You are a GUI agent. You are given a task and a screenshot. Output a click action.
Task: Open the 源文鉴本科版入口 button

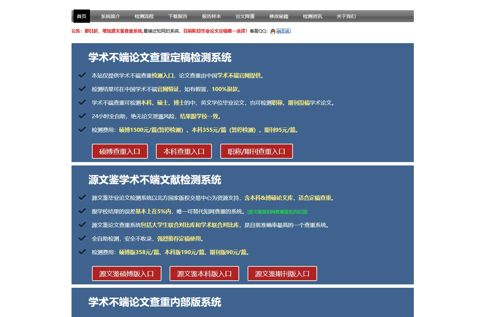click(204, 274)
